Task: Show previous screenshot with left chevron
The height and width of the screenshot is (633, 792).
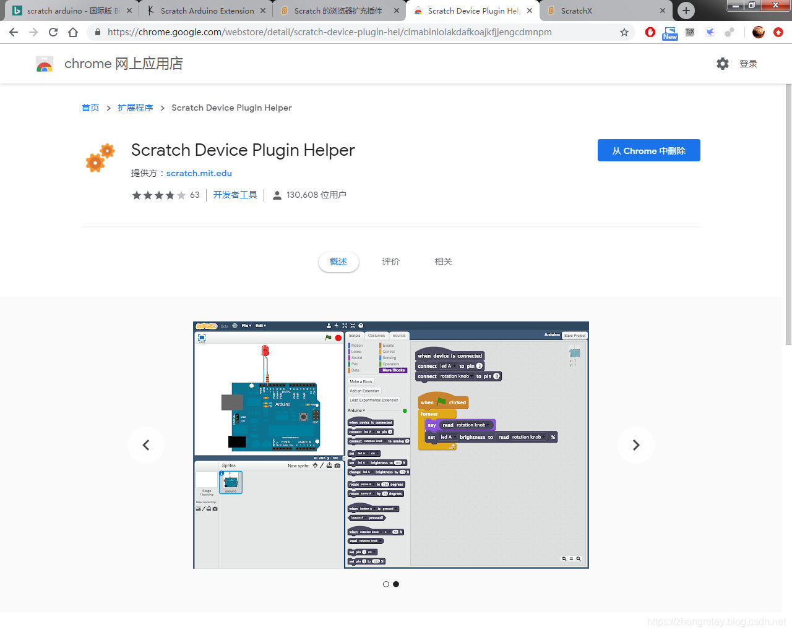Action: [146, 445]
